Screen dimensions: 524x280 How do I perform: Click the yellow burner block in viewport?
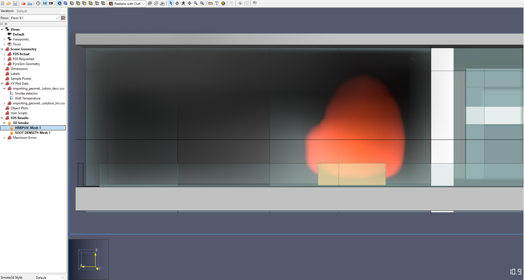click(x=352, y=174)
